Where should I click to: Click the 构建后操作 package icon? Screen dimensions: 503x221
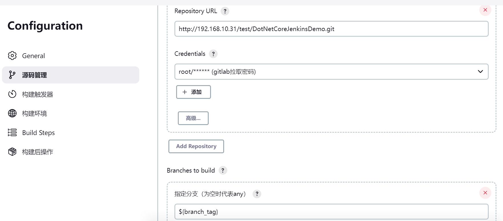click(12, 152)
